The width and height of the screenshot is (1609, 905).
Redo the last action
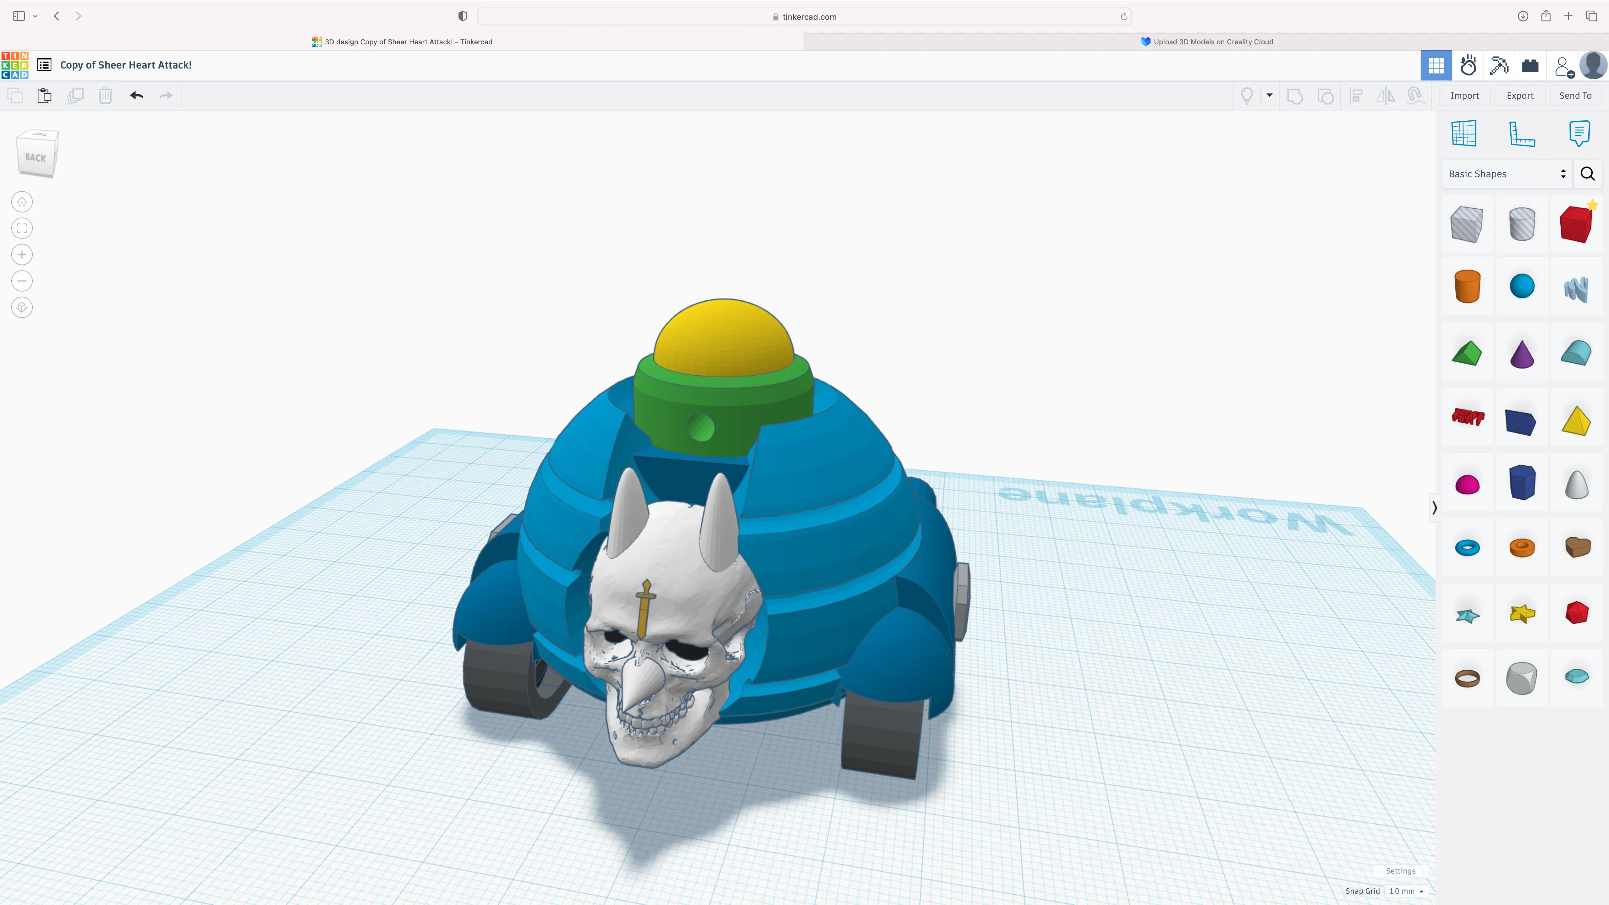pos(166,96)
